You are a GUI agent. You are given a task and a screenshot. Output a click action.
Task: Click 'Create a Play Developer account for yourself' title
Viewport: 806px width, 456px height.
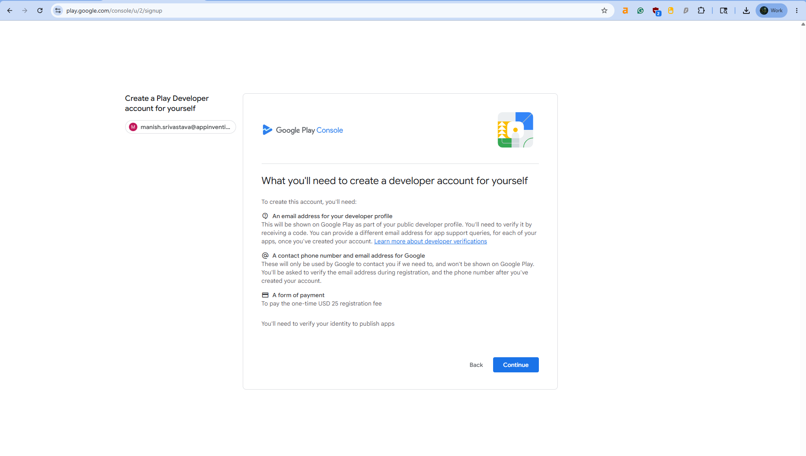(167, 103)
